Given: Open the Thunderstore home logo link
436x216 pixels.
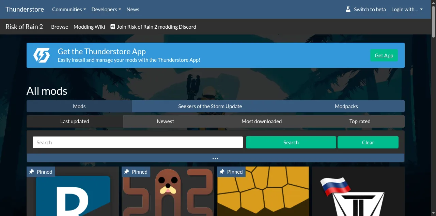Looking at the screenshot, I should 25,9.
